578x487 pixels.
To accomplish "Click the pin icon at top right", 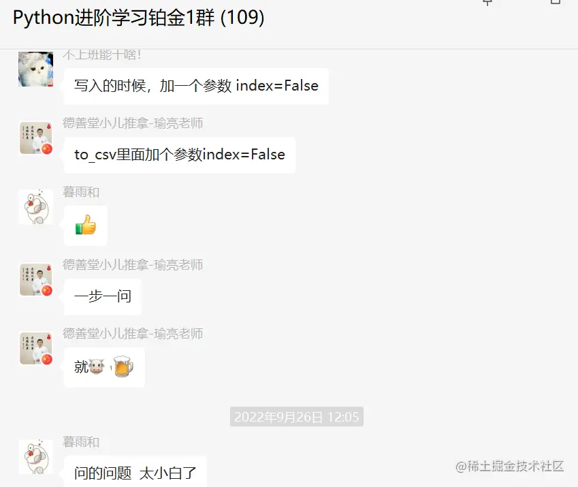I will click(x=487, y=3).
